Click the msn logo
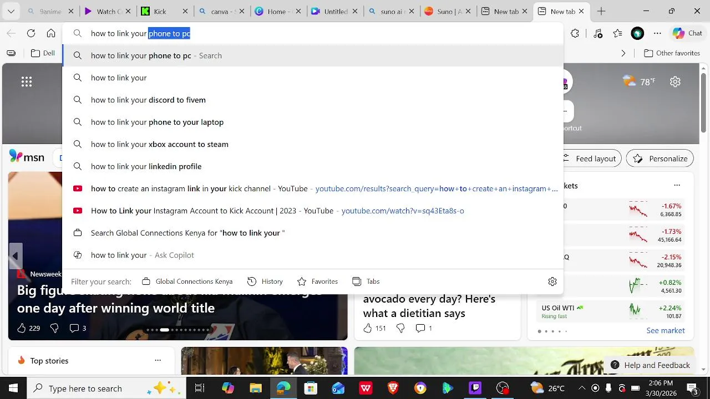The width and height of the screenshot is (710, 399). [27, 157]
